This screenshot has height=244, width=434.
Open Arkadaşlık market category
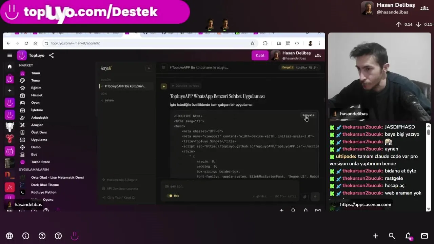40,118
